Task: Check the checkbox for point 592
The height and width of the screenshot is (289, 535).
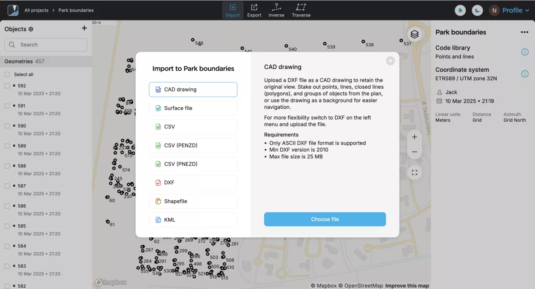Action: click(x=7, y=86)
